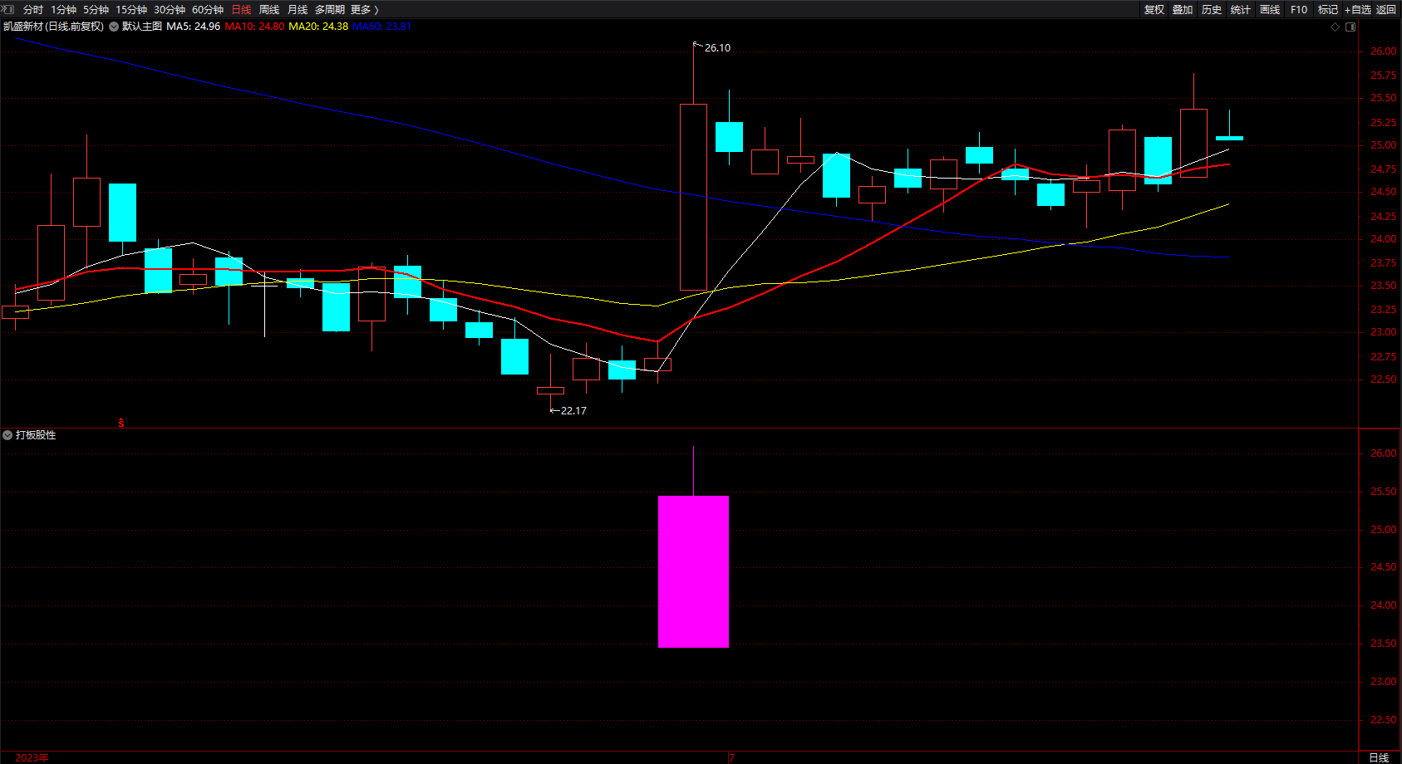Click the 22.17 low price marker
The image size is (1402, 764).
[573, 411]
